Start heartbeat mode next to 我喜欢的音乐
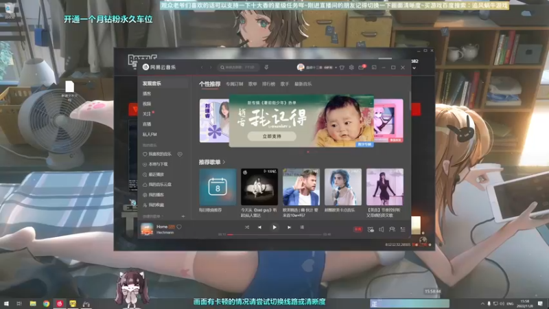This screenshot has height=309, width=549. coord(180,154)
